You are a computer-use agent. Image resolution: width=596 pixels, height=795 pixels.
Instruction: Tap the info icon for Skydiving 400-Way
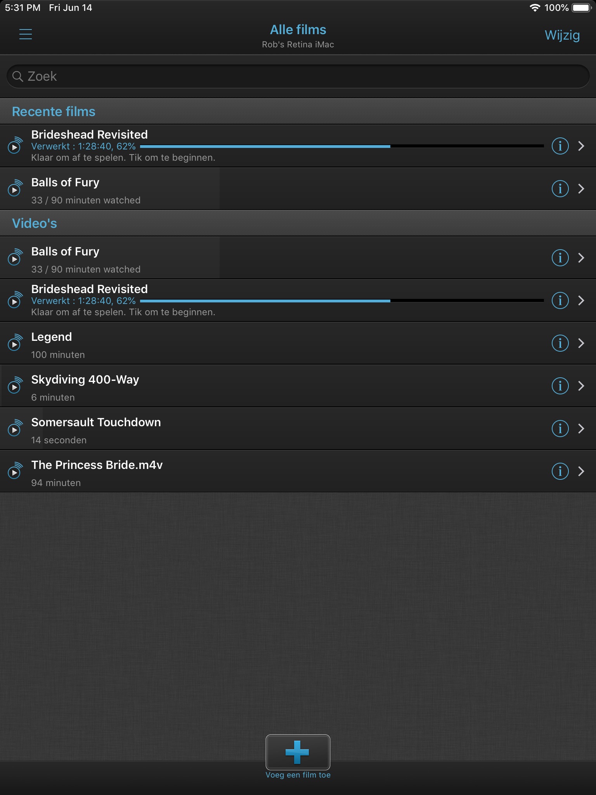[560, 386]
